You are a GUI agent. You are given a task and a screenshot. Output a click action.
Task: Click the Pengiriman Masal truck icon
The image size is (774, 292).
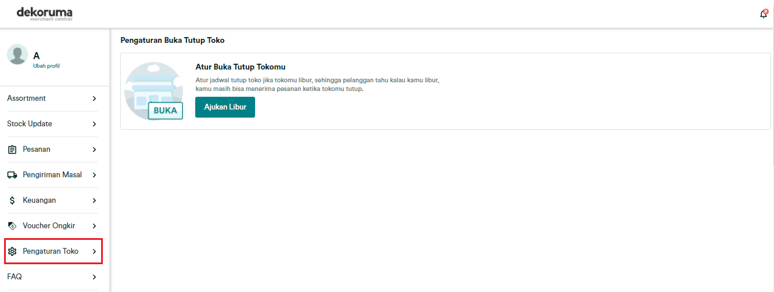[x=12, y=175]
